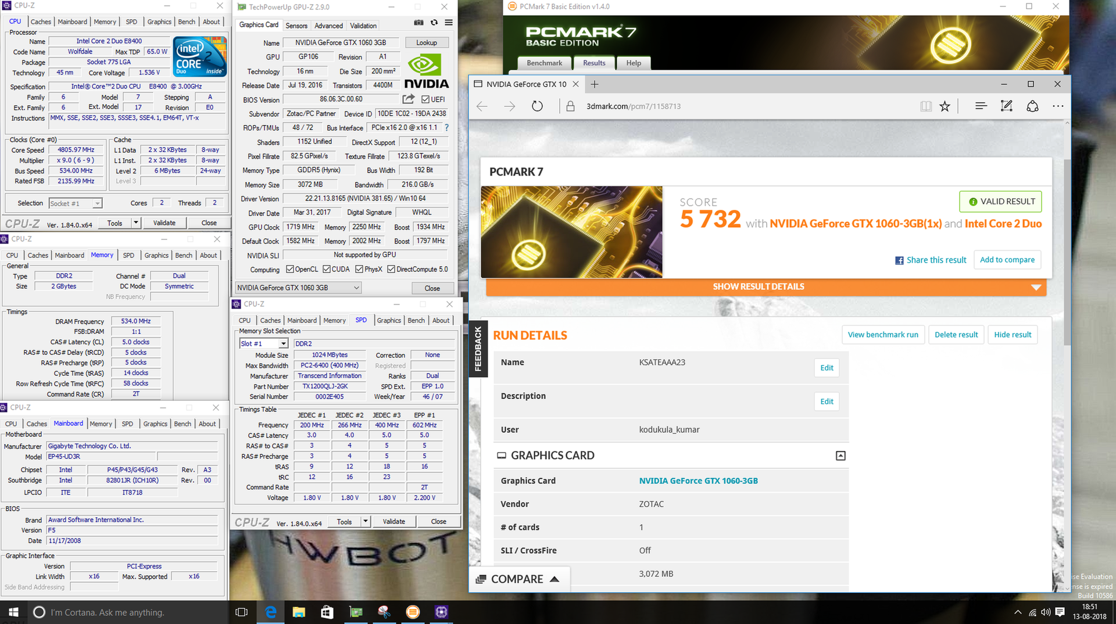
Task: Click Share this result link
Action: (x=931, y=260)
